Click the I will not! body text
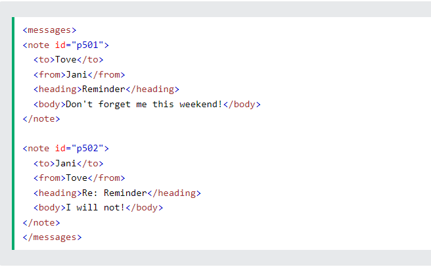 [x=95, y=208]
